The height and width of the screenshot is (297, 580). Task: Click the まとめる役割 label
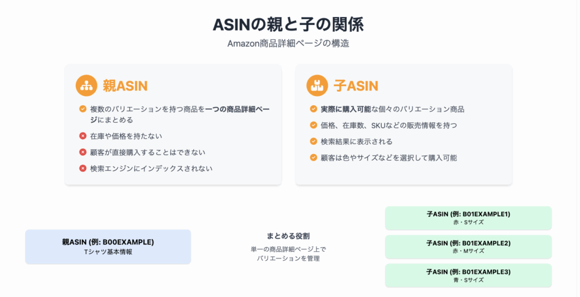[x=288, y=236]
